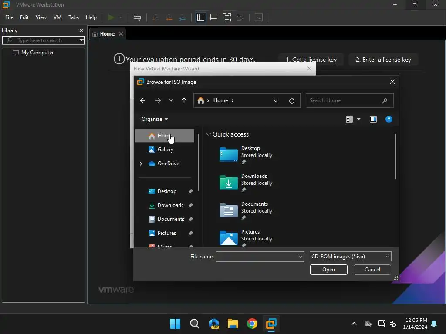This screenshot has width=446, height=334.
Task: Click the Unity mode toolbar icon
Action: [240, 17]
